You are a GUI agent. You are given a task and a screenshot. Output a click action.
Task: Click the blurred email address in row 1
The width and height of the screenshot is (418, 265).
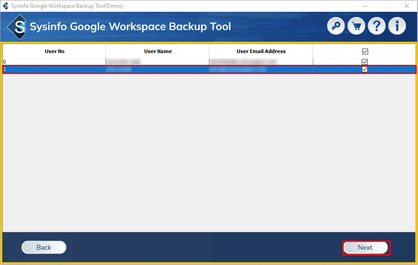[x=238, y=69]
